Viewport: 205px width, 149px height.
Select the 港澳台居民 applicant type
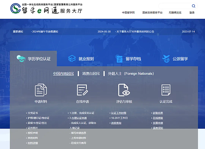click(x=91, y=73)
